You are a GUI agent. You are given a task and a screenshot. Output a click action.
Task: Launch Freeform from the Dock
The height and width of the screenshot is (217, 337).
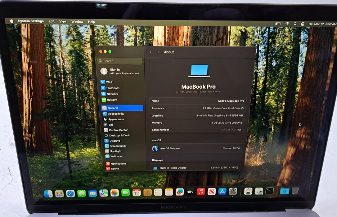point(180,192)
